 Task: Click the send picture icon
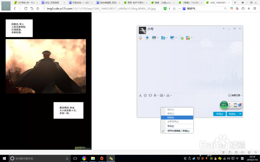tap(161, 95)
